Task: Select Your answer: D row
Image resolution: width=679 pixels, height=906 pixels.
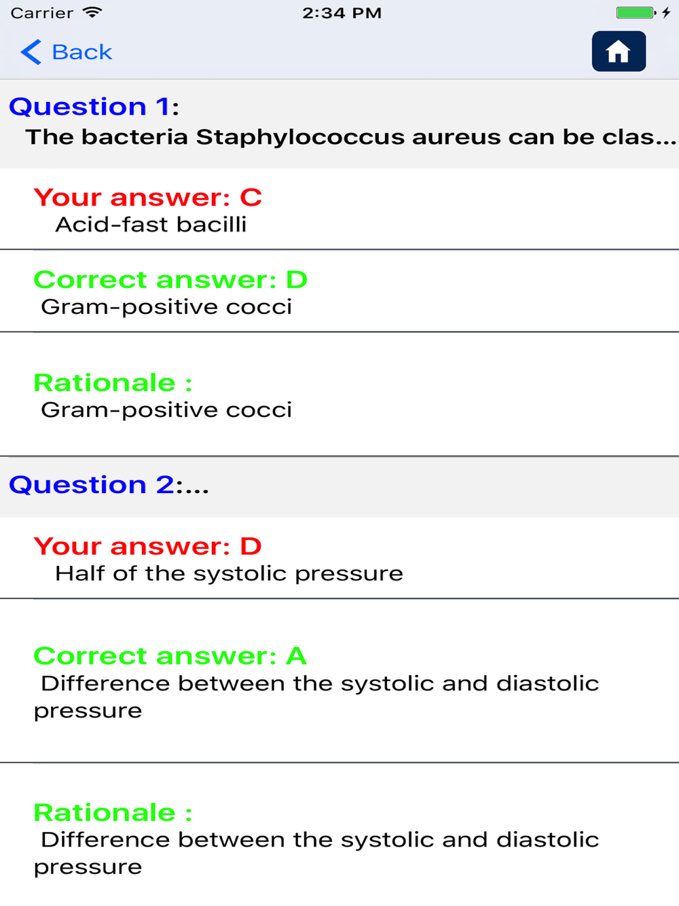Action: tap(339, 558)
